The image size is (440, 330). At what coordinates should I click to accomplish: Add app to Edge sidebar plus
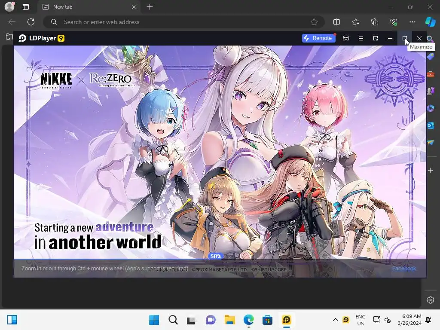431,170
